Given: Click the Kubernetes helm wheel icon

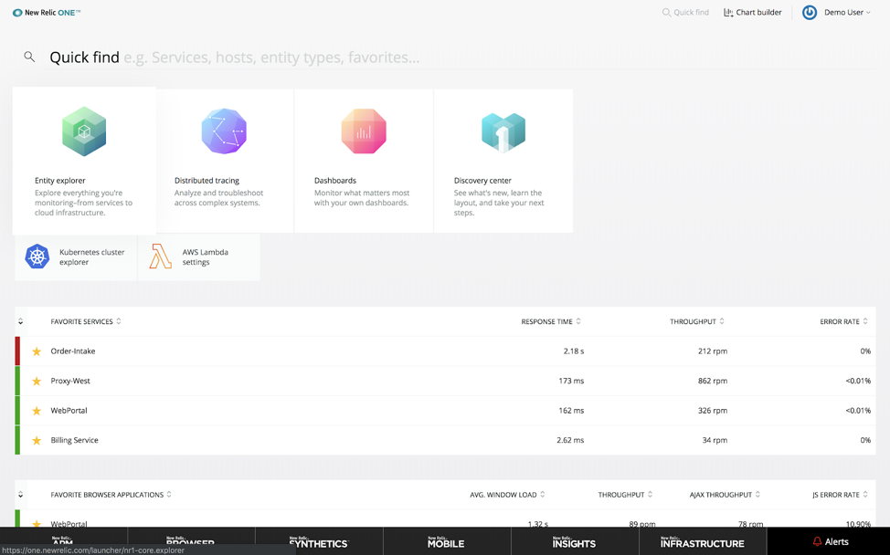Looking at the screenshot, I should [37, 257].
